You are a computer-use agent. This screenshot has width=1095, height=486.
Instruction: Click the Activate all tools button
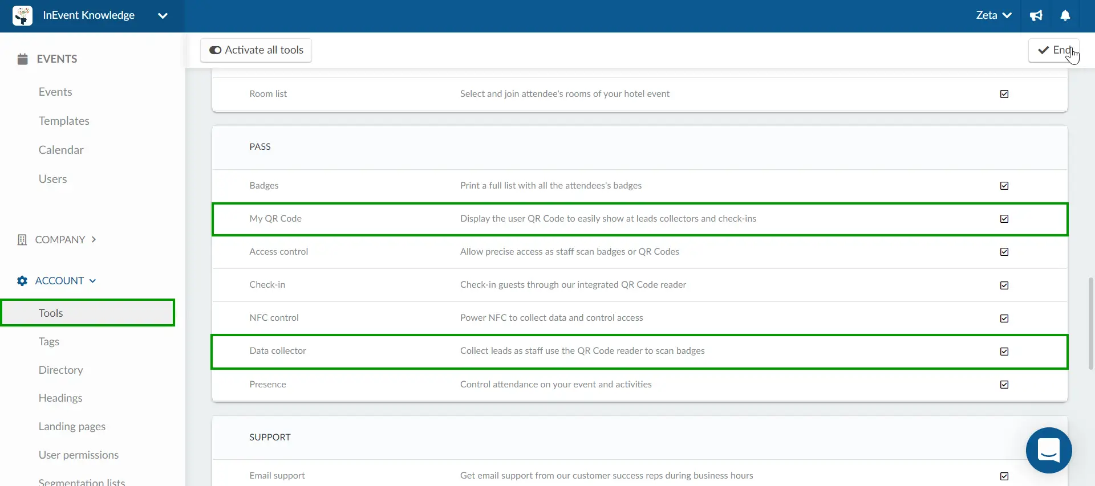(256, 50)
